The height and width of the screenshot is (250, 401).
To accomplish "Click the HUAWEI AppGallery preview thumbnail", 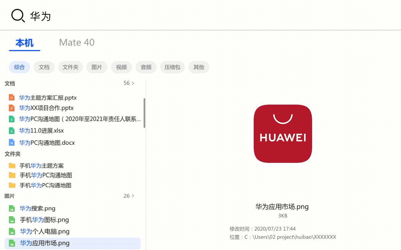I will (283, 134).
